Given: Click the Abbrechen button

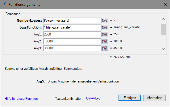Looking at the screenshot, I should pos(154,98).
